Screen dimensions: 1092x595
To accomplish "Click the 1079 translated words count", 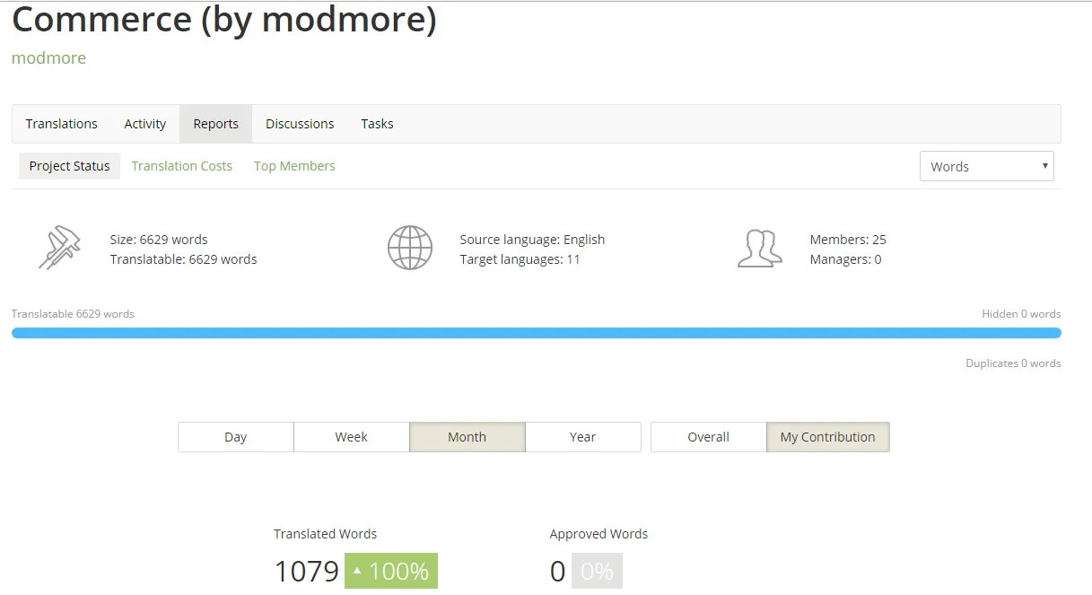I will (307, 572).
